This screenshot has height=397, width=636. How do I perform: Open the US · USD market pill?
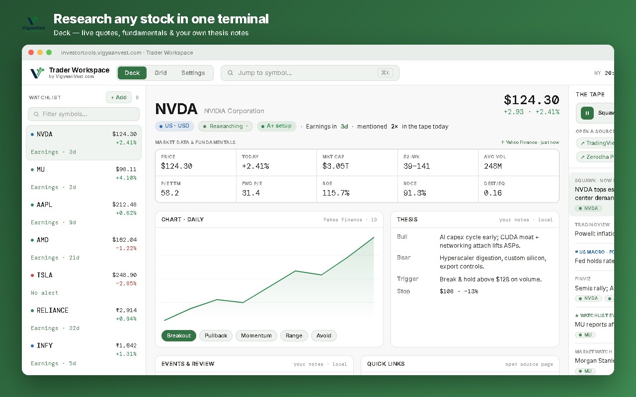click(x=174, y=126)
